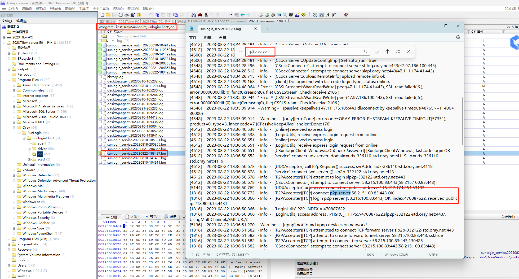The height and width of the screenshot is (279, 519).
Task: Select the SunloginClient folder in tree
Action: 43,138
